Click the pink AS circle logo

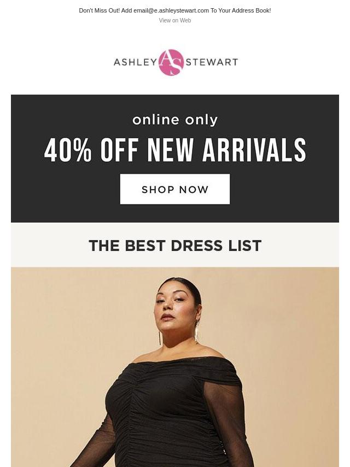(x=171, y=62)
